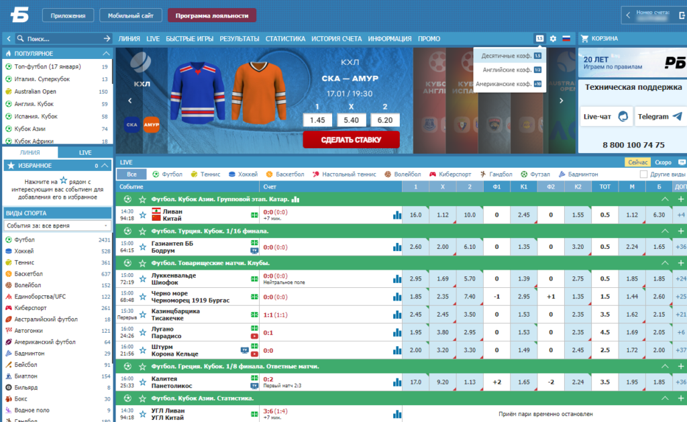Star the Лукенвальде–Шиофок match
This screenshot has height=422, width=687.
pyautogui.click(x=143, y=279)
